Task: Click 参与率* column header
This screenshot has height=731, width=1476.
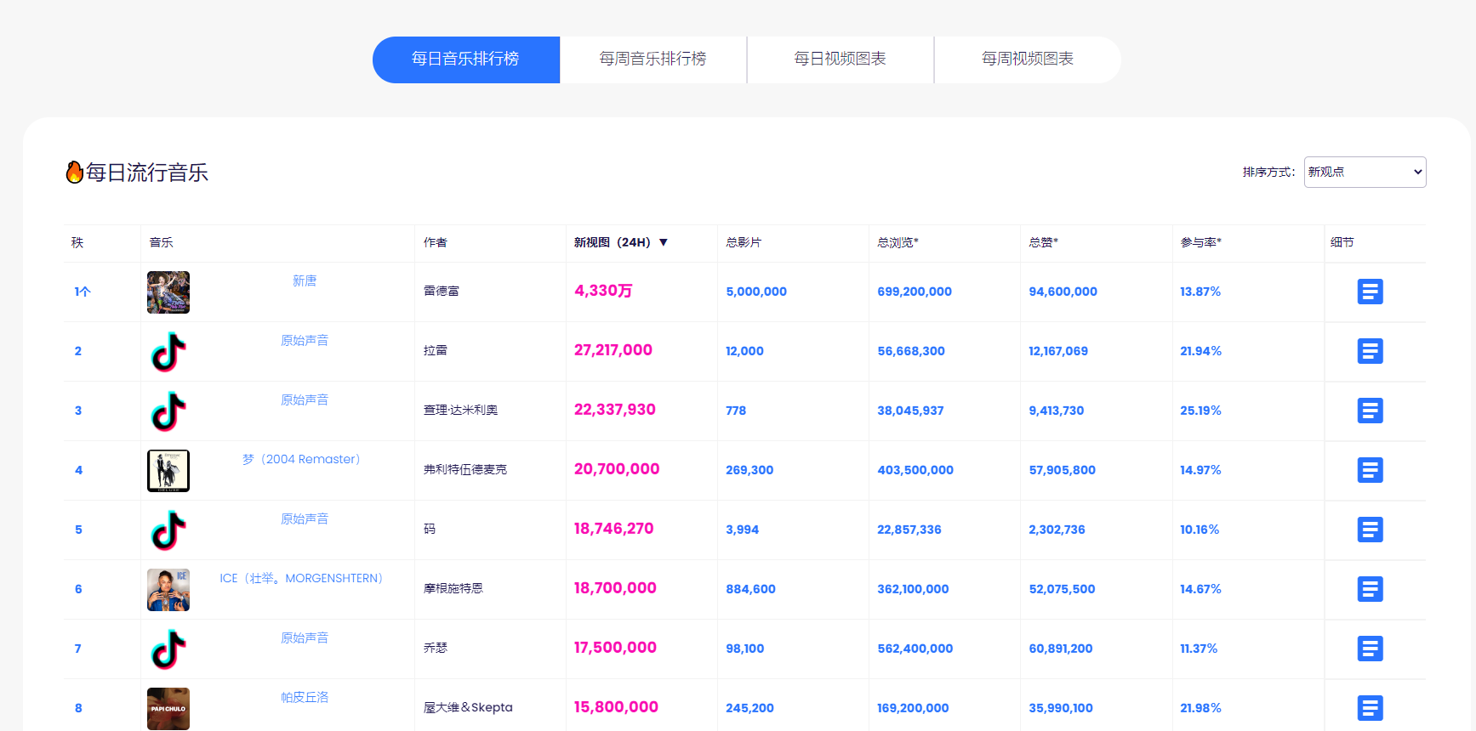Action: coord(1200,242)
